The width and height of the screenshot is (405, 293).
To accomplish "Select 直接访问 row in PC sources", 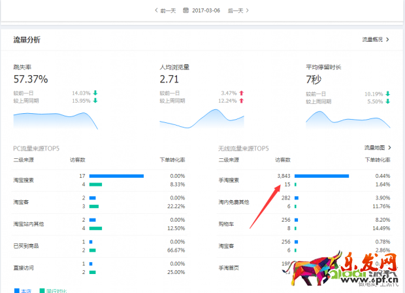I will [99, 268].
